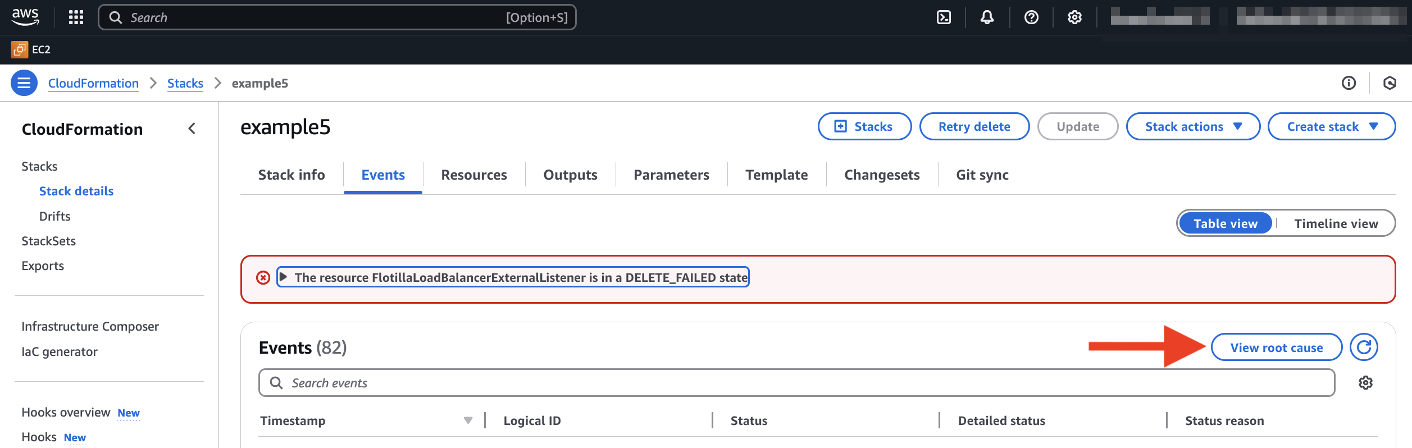
Task: Switch to the Resources tab
Action: point(473,175)
